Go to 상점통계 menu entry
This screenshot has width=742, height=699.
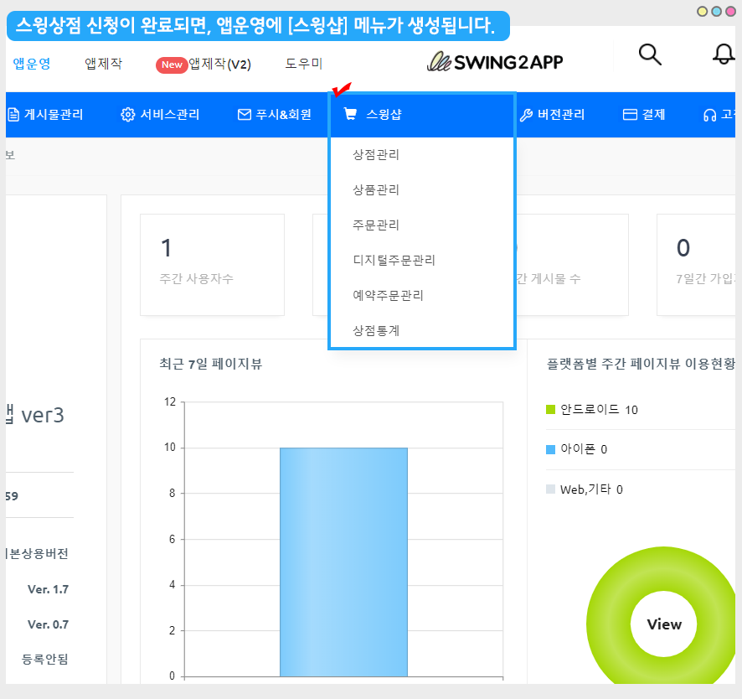coord(376,331)
